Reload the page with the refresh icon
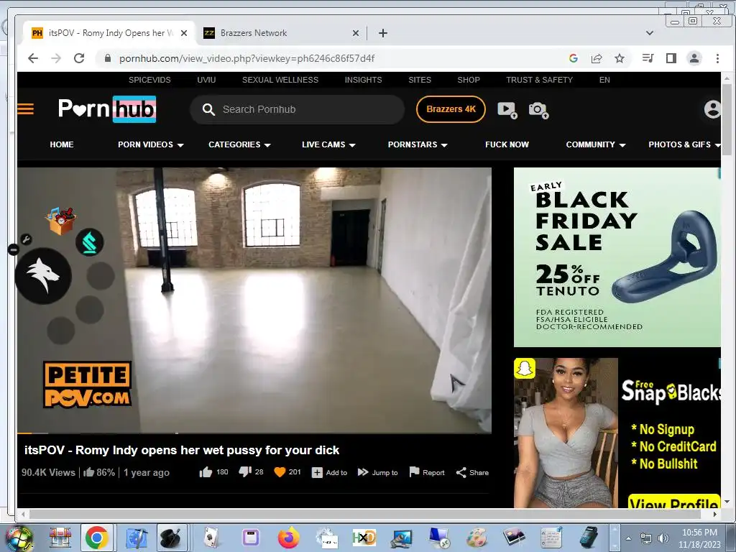This screenshot has height=552, width=736. [x=79, y=58]
